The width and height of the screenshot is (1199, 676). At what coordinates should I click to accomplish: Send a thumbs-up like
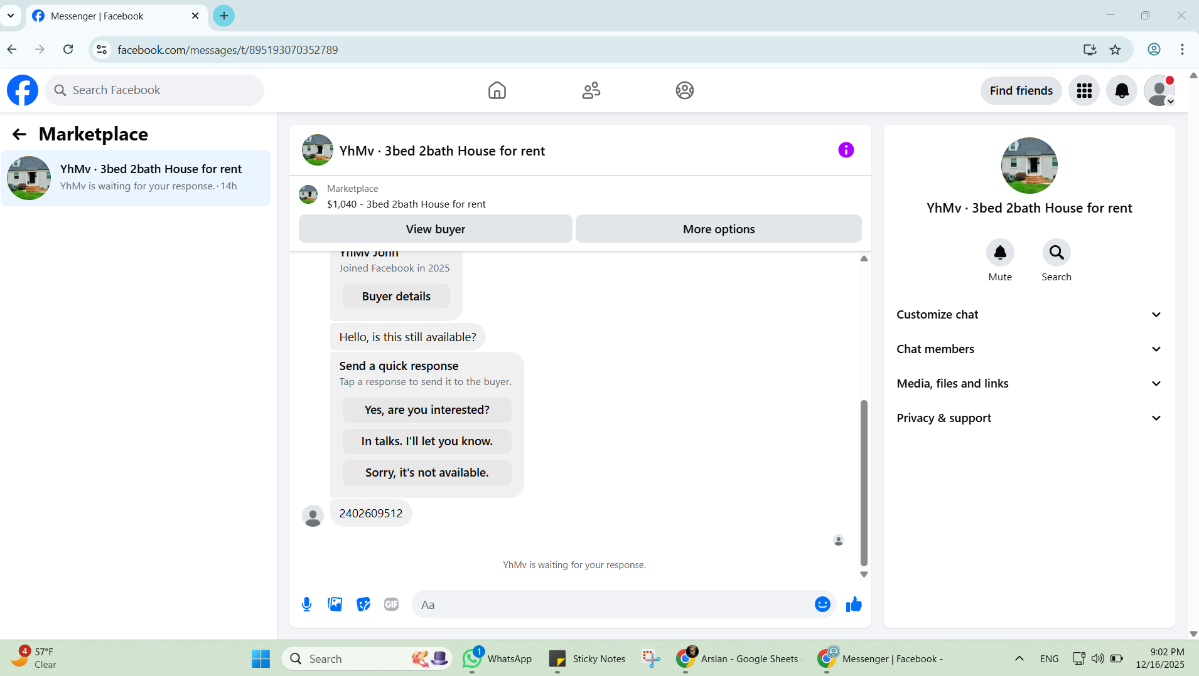pos(854,604)
